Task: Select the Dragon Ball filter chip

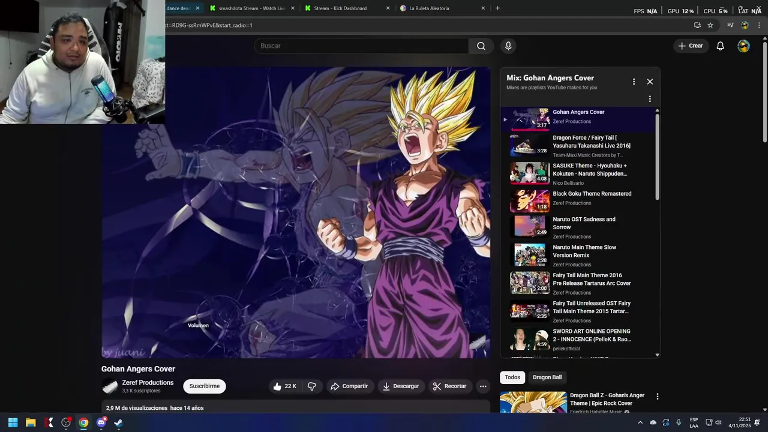Action: click(547, 377)
